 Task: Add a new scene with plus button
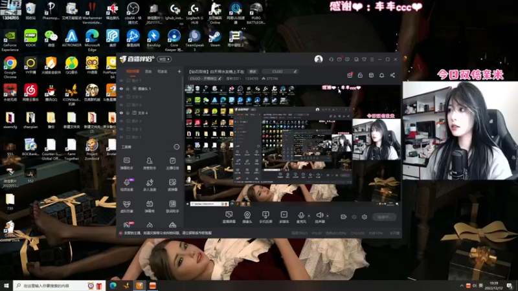coord(179,71)
